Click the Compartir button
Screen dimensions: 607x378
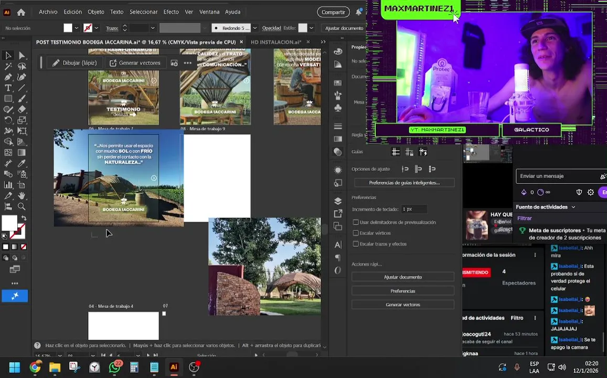click(333, 12)
